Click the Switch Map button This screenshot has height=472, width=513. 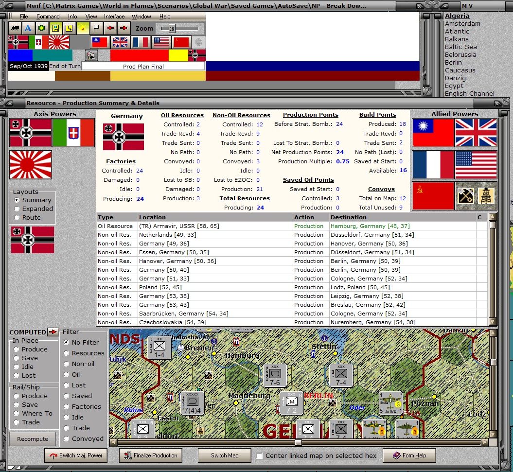pos(225,455)
